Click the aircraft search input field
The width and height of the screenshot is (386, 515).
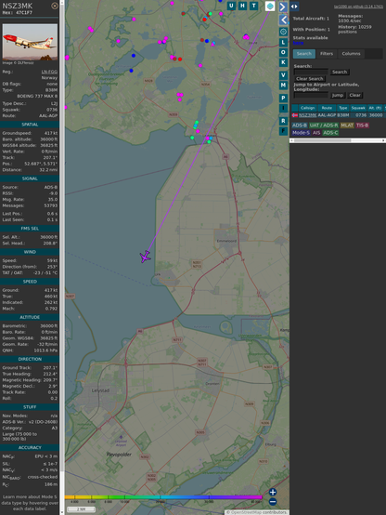pos(311,72)
